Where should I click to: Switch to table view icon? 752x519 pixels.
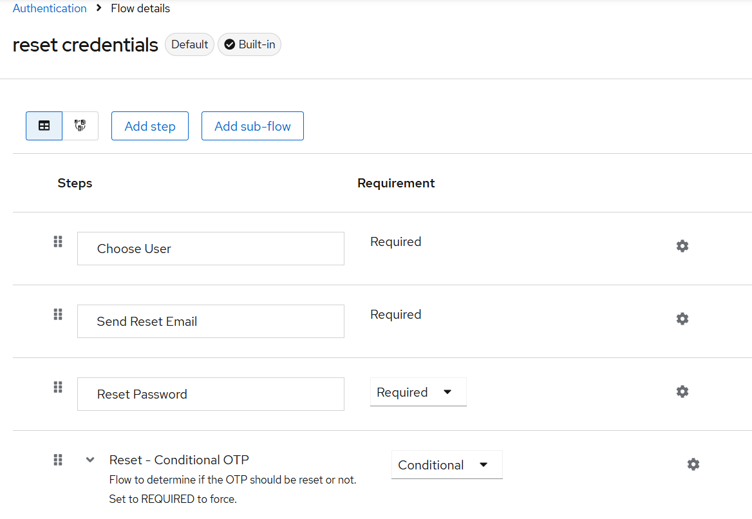(x=44, y=126)
